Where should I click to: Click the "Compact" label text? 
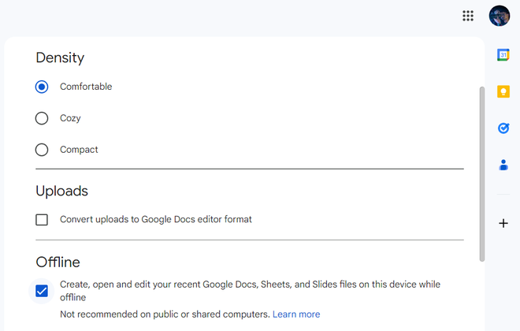pyautogui.click(x=79, y=150)
